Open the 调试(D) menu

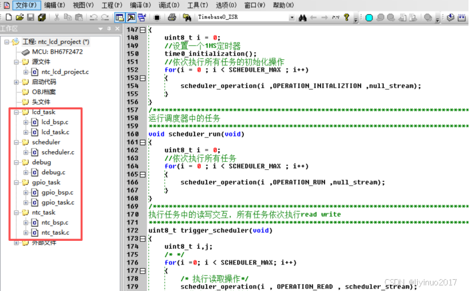[x=169, y=5]
